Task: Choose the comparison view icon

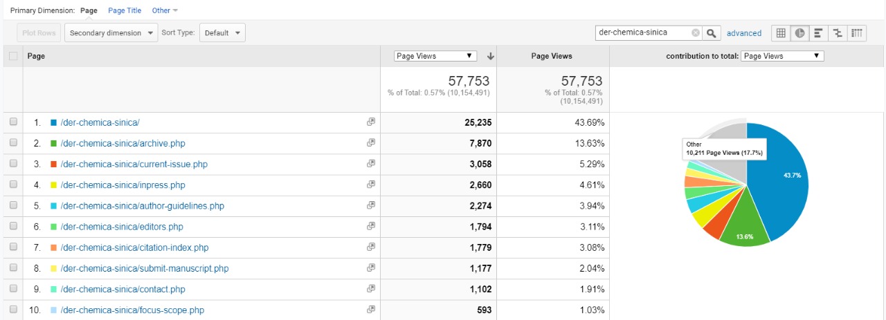Action: (x=838, y=33)
